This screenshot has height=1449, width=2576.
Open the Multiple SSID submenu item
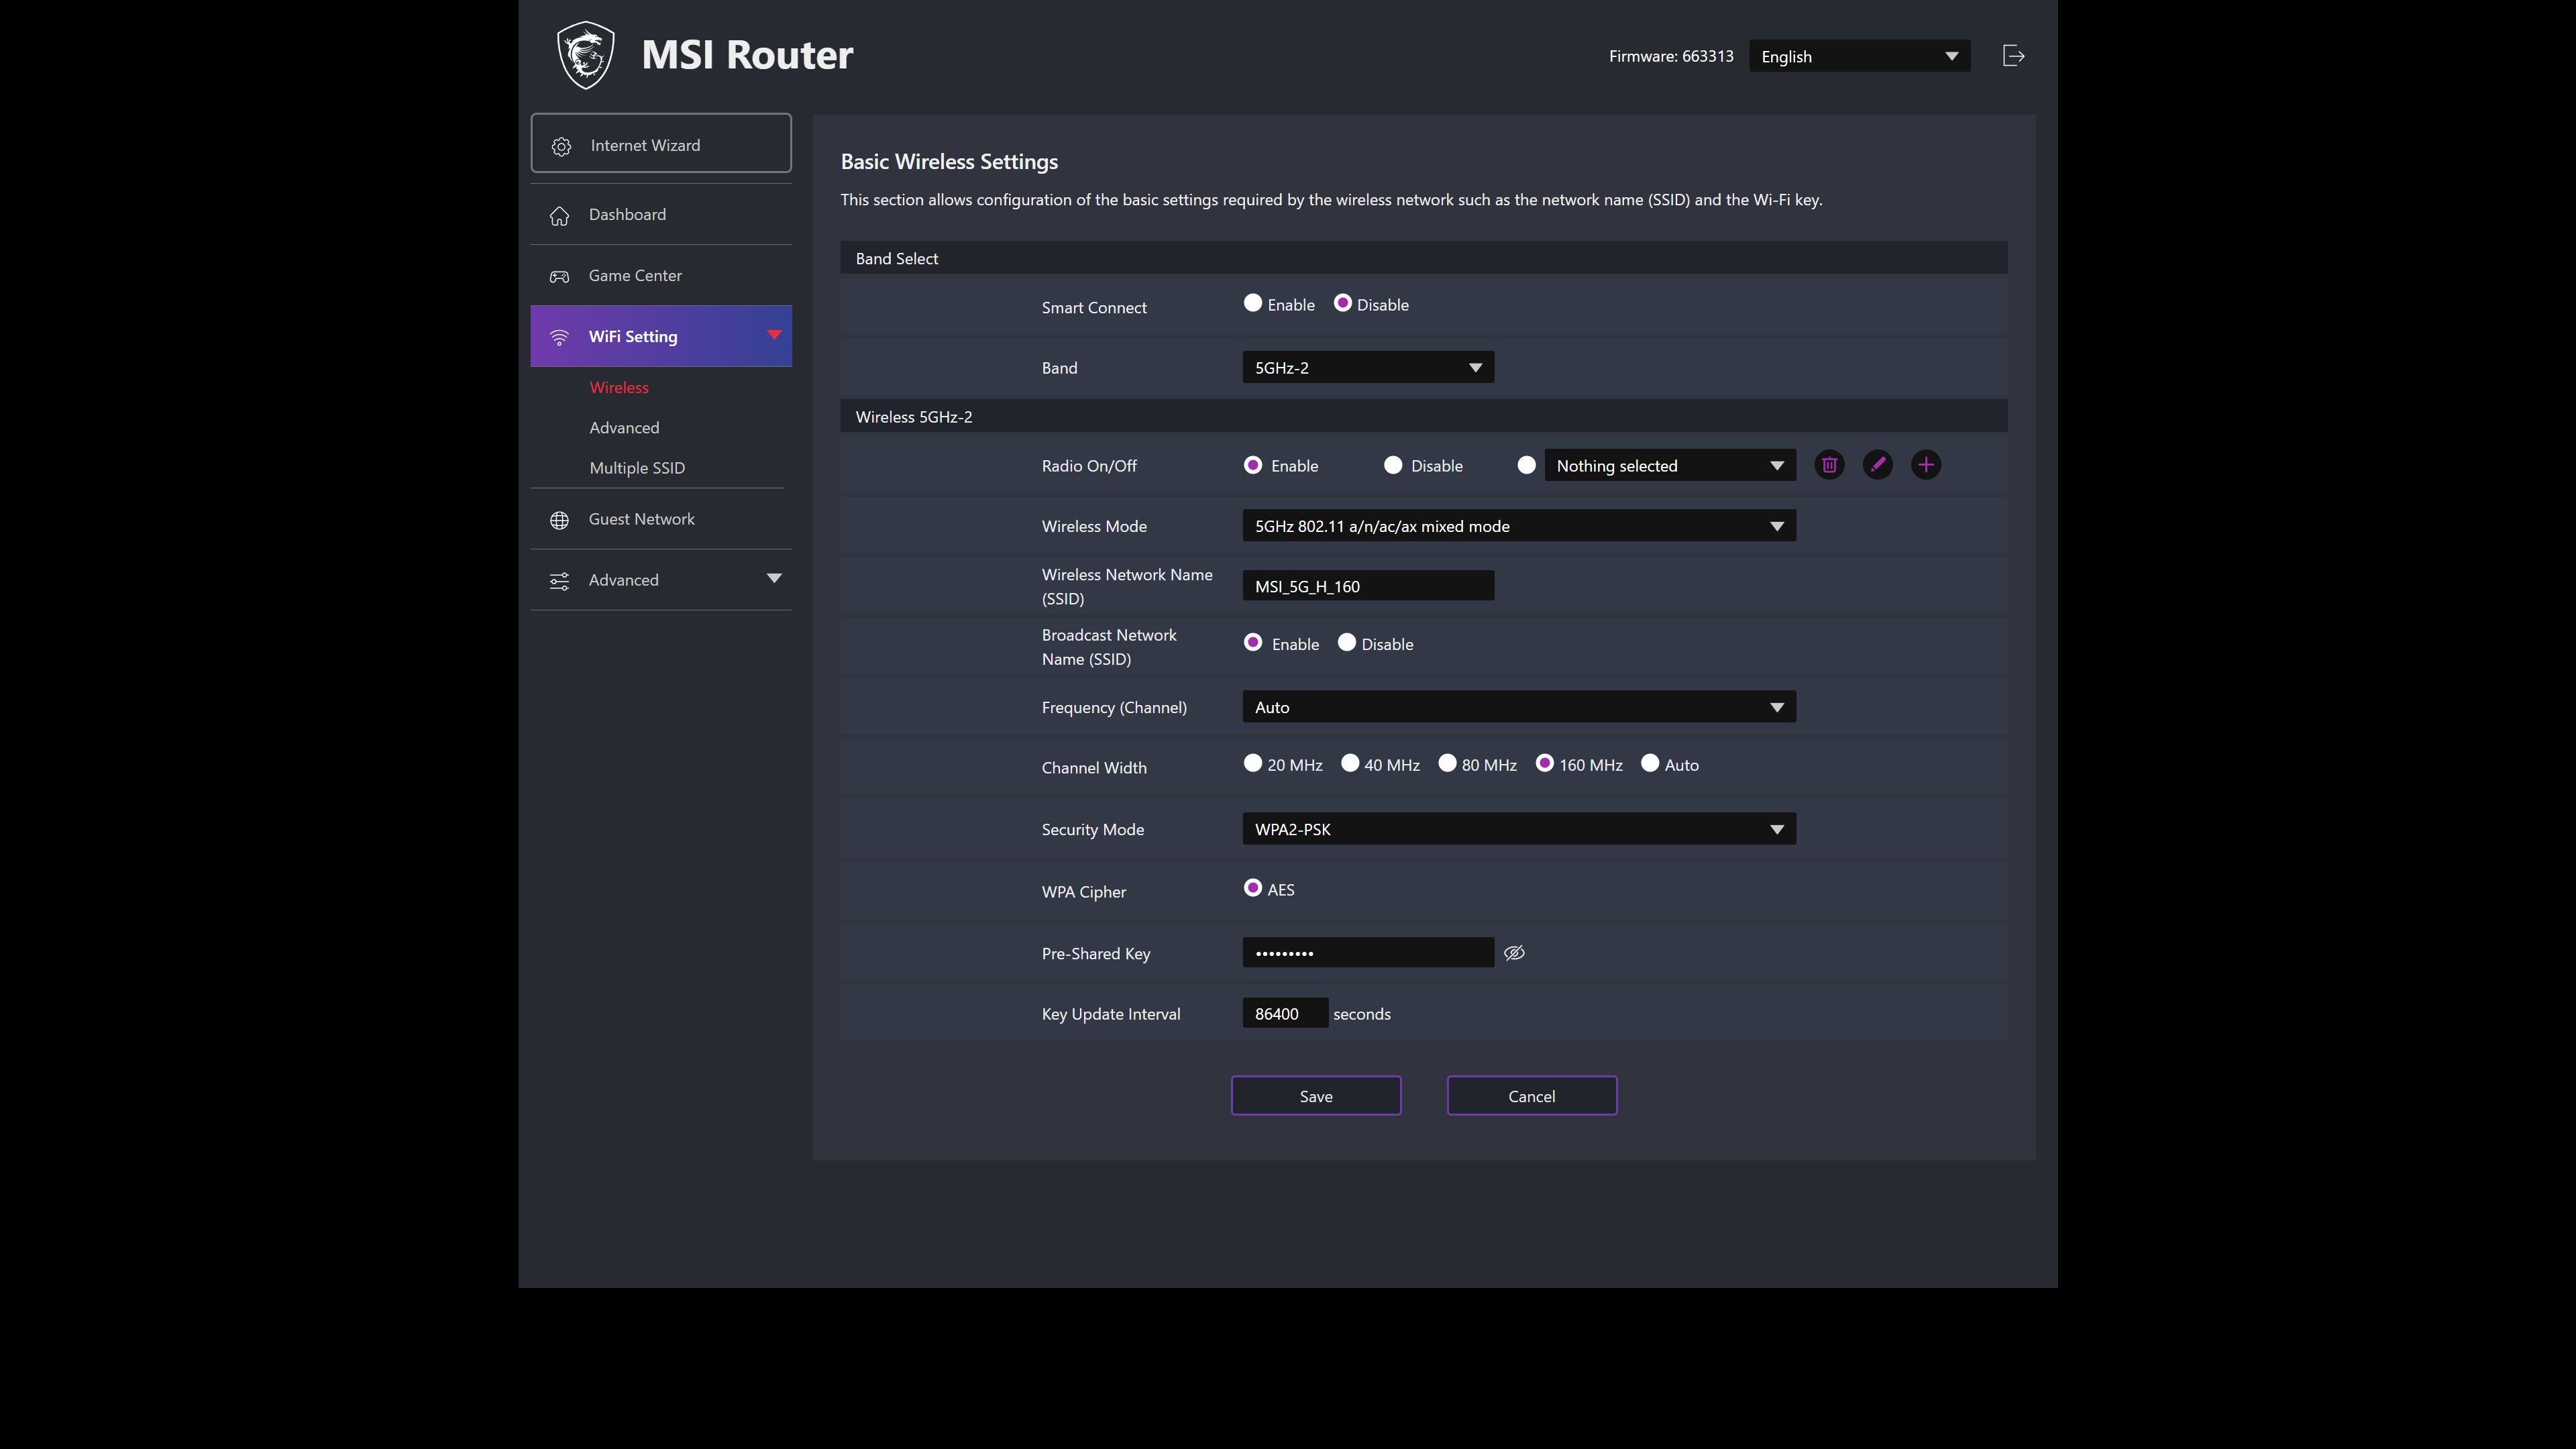pyautogui.click(x=637, y=468)
